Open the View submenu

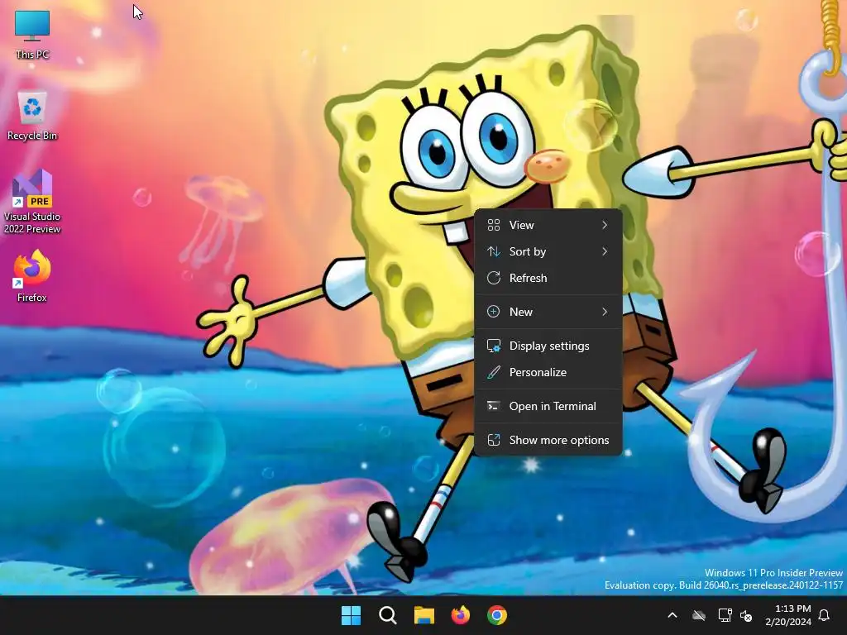point(548,225)
